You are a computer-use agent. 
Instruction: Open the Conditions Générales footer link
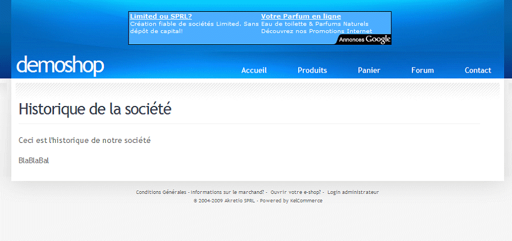click(x=162, y=192)
